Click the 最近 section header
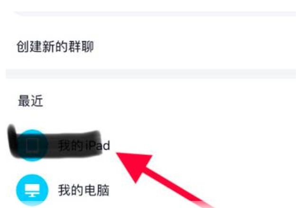304x208 pixels. pyautogui.click(x=30, y=101)
